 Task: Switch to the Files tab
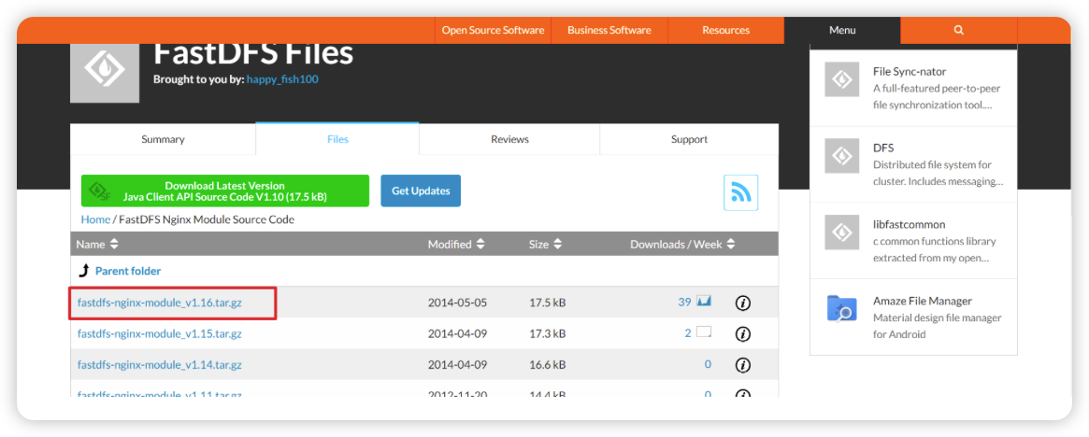pos(337,139)
